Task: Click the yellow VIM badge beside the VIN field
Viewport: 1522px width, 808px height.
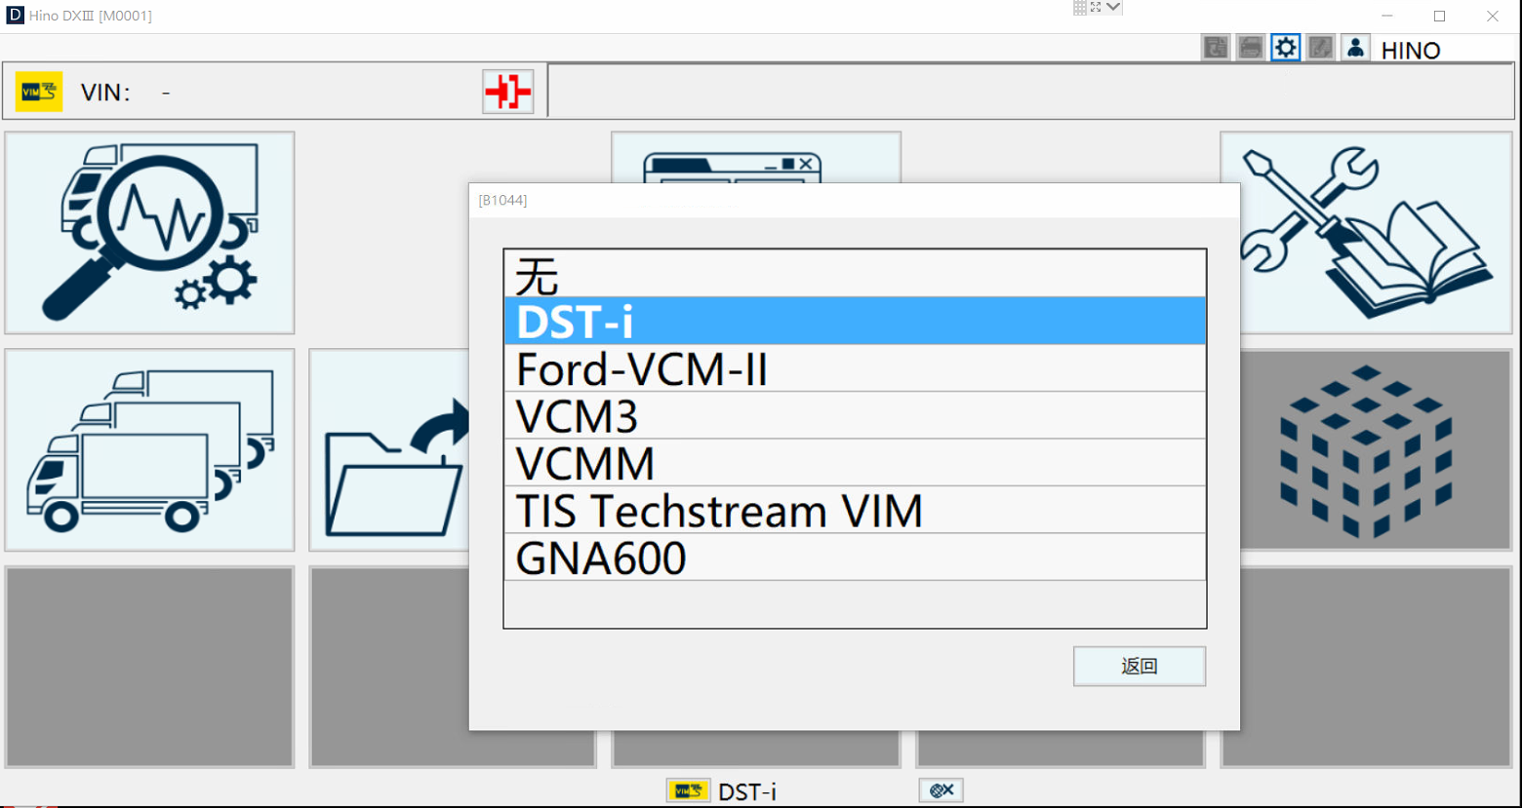Action: coord(38,90)
